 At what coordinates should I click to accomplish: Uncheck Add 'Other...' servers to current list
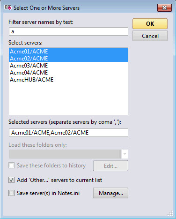[11, 180]
